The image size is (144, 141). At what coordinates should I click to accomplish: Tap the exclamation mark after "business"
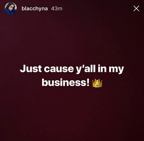coord(88,82)
